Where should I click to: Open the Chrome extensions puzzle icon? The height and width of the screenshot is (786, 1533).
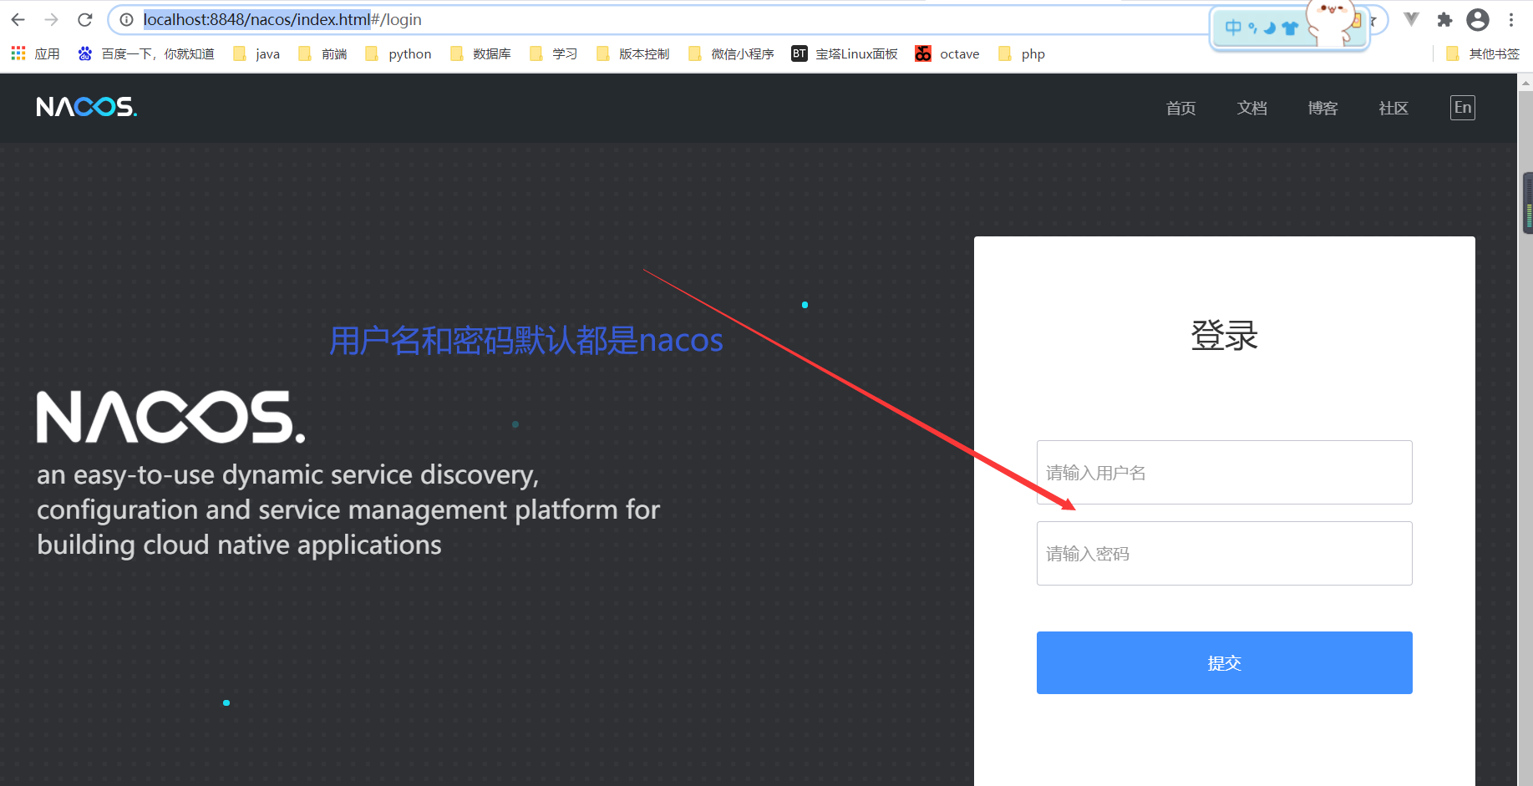point(1444,19)
